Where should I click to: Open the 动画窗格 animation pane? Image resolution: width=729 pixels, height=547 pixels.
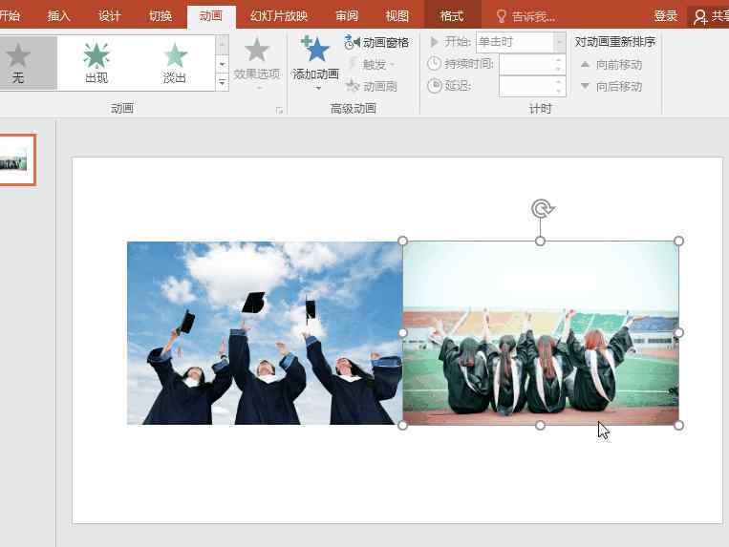pos(377,43)
